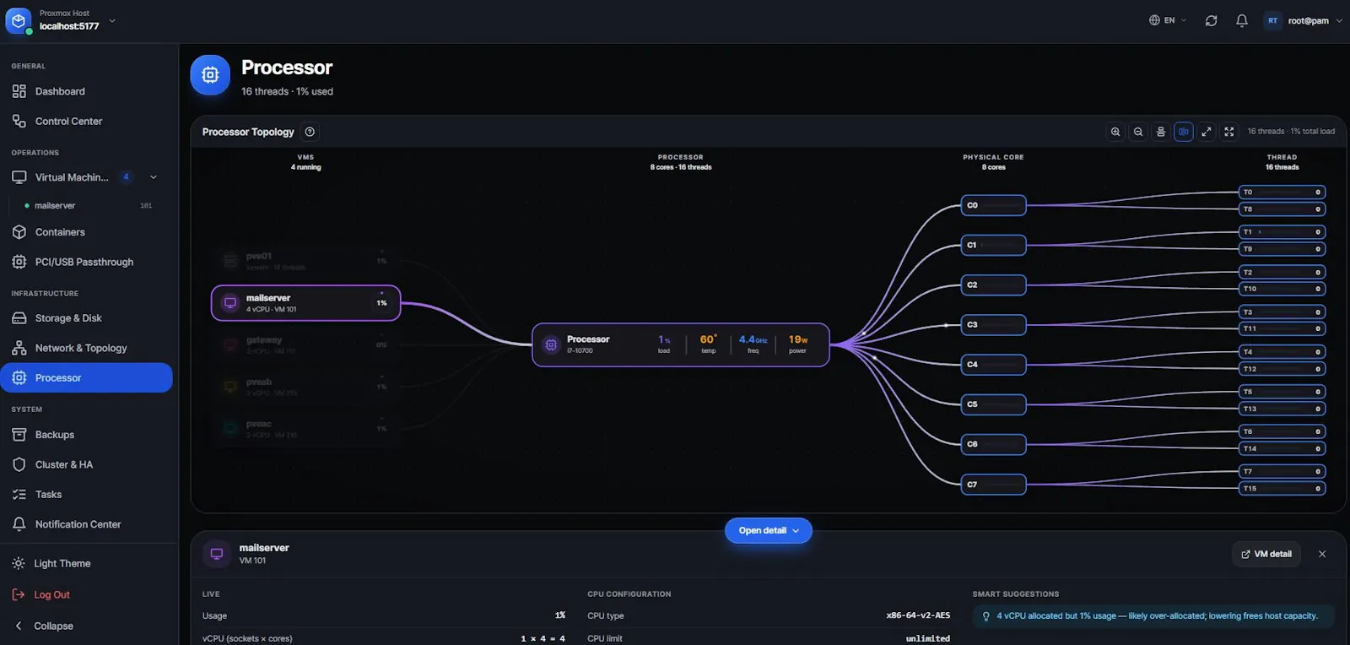Zoom out of the processor topology

click(x=1138, y=132)
